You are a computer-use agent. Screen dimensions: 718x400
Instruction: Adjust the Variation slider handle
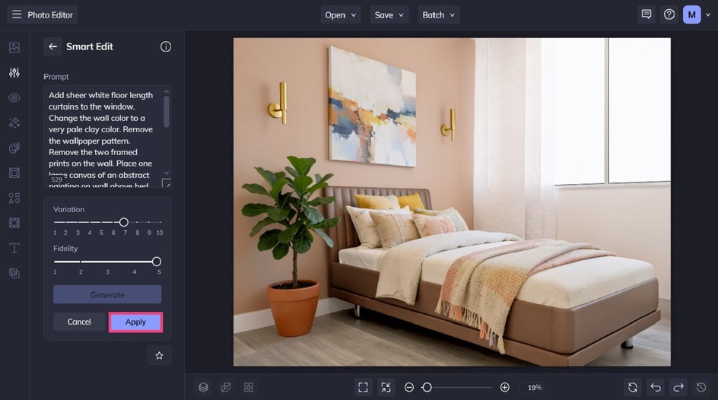pos(124,222)
